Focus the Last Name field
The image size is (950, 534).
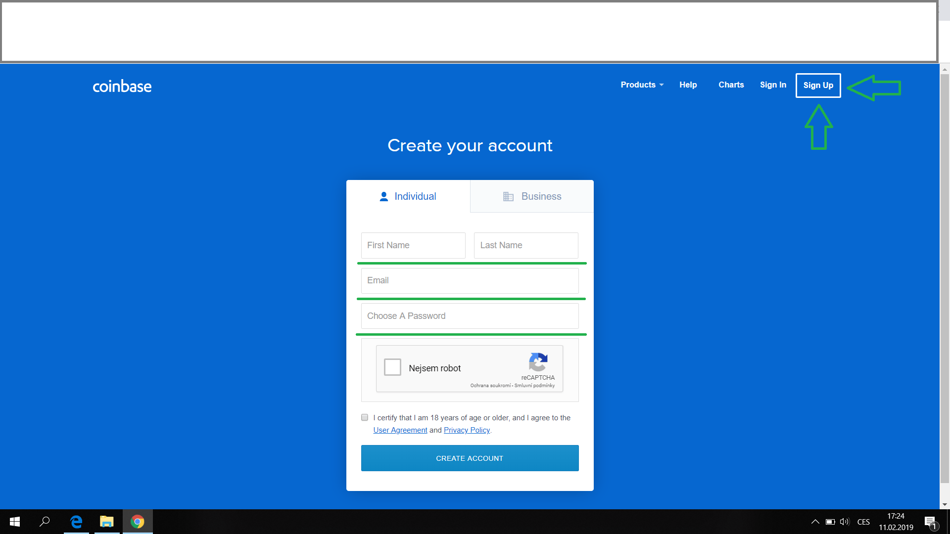[526, 245]
